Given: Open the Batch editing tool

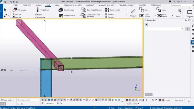Looking at the screenshot, I should pos(179,13).
